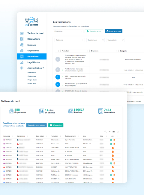This screenshot has height=195, width=144.
Task: Open the Établissement column menu dots
Action: click(78, 136)
